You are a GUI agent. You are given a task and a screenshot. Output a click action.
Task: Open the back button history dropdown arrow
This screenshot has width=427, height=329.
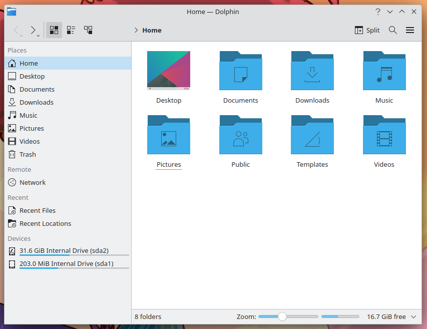[x=21, y=36]
